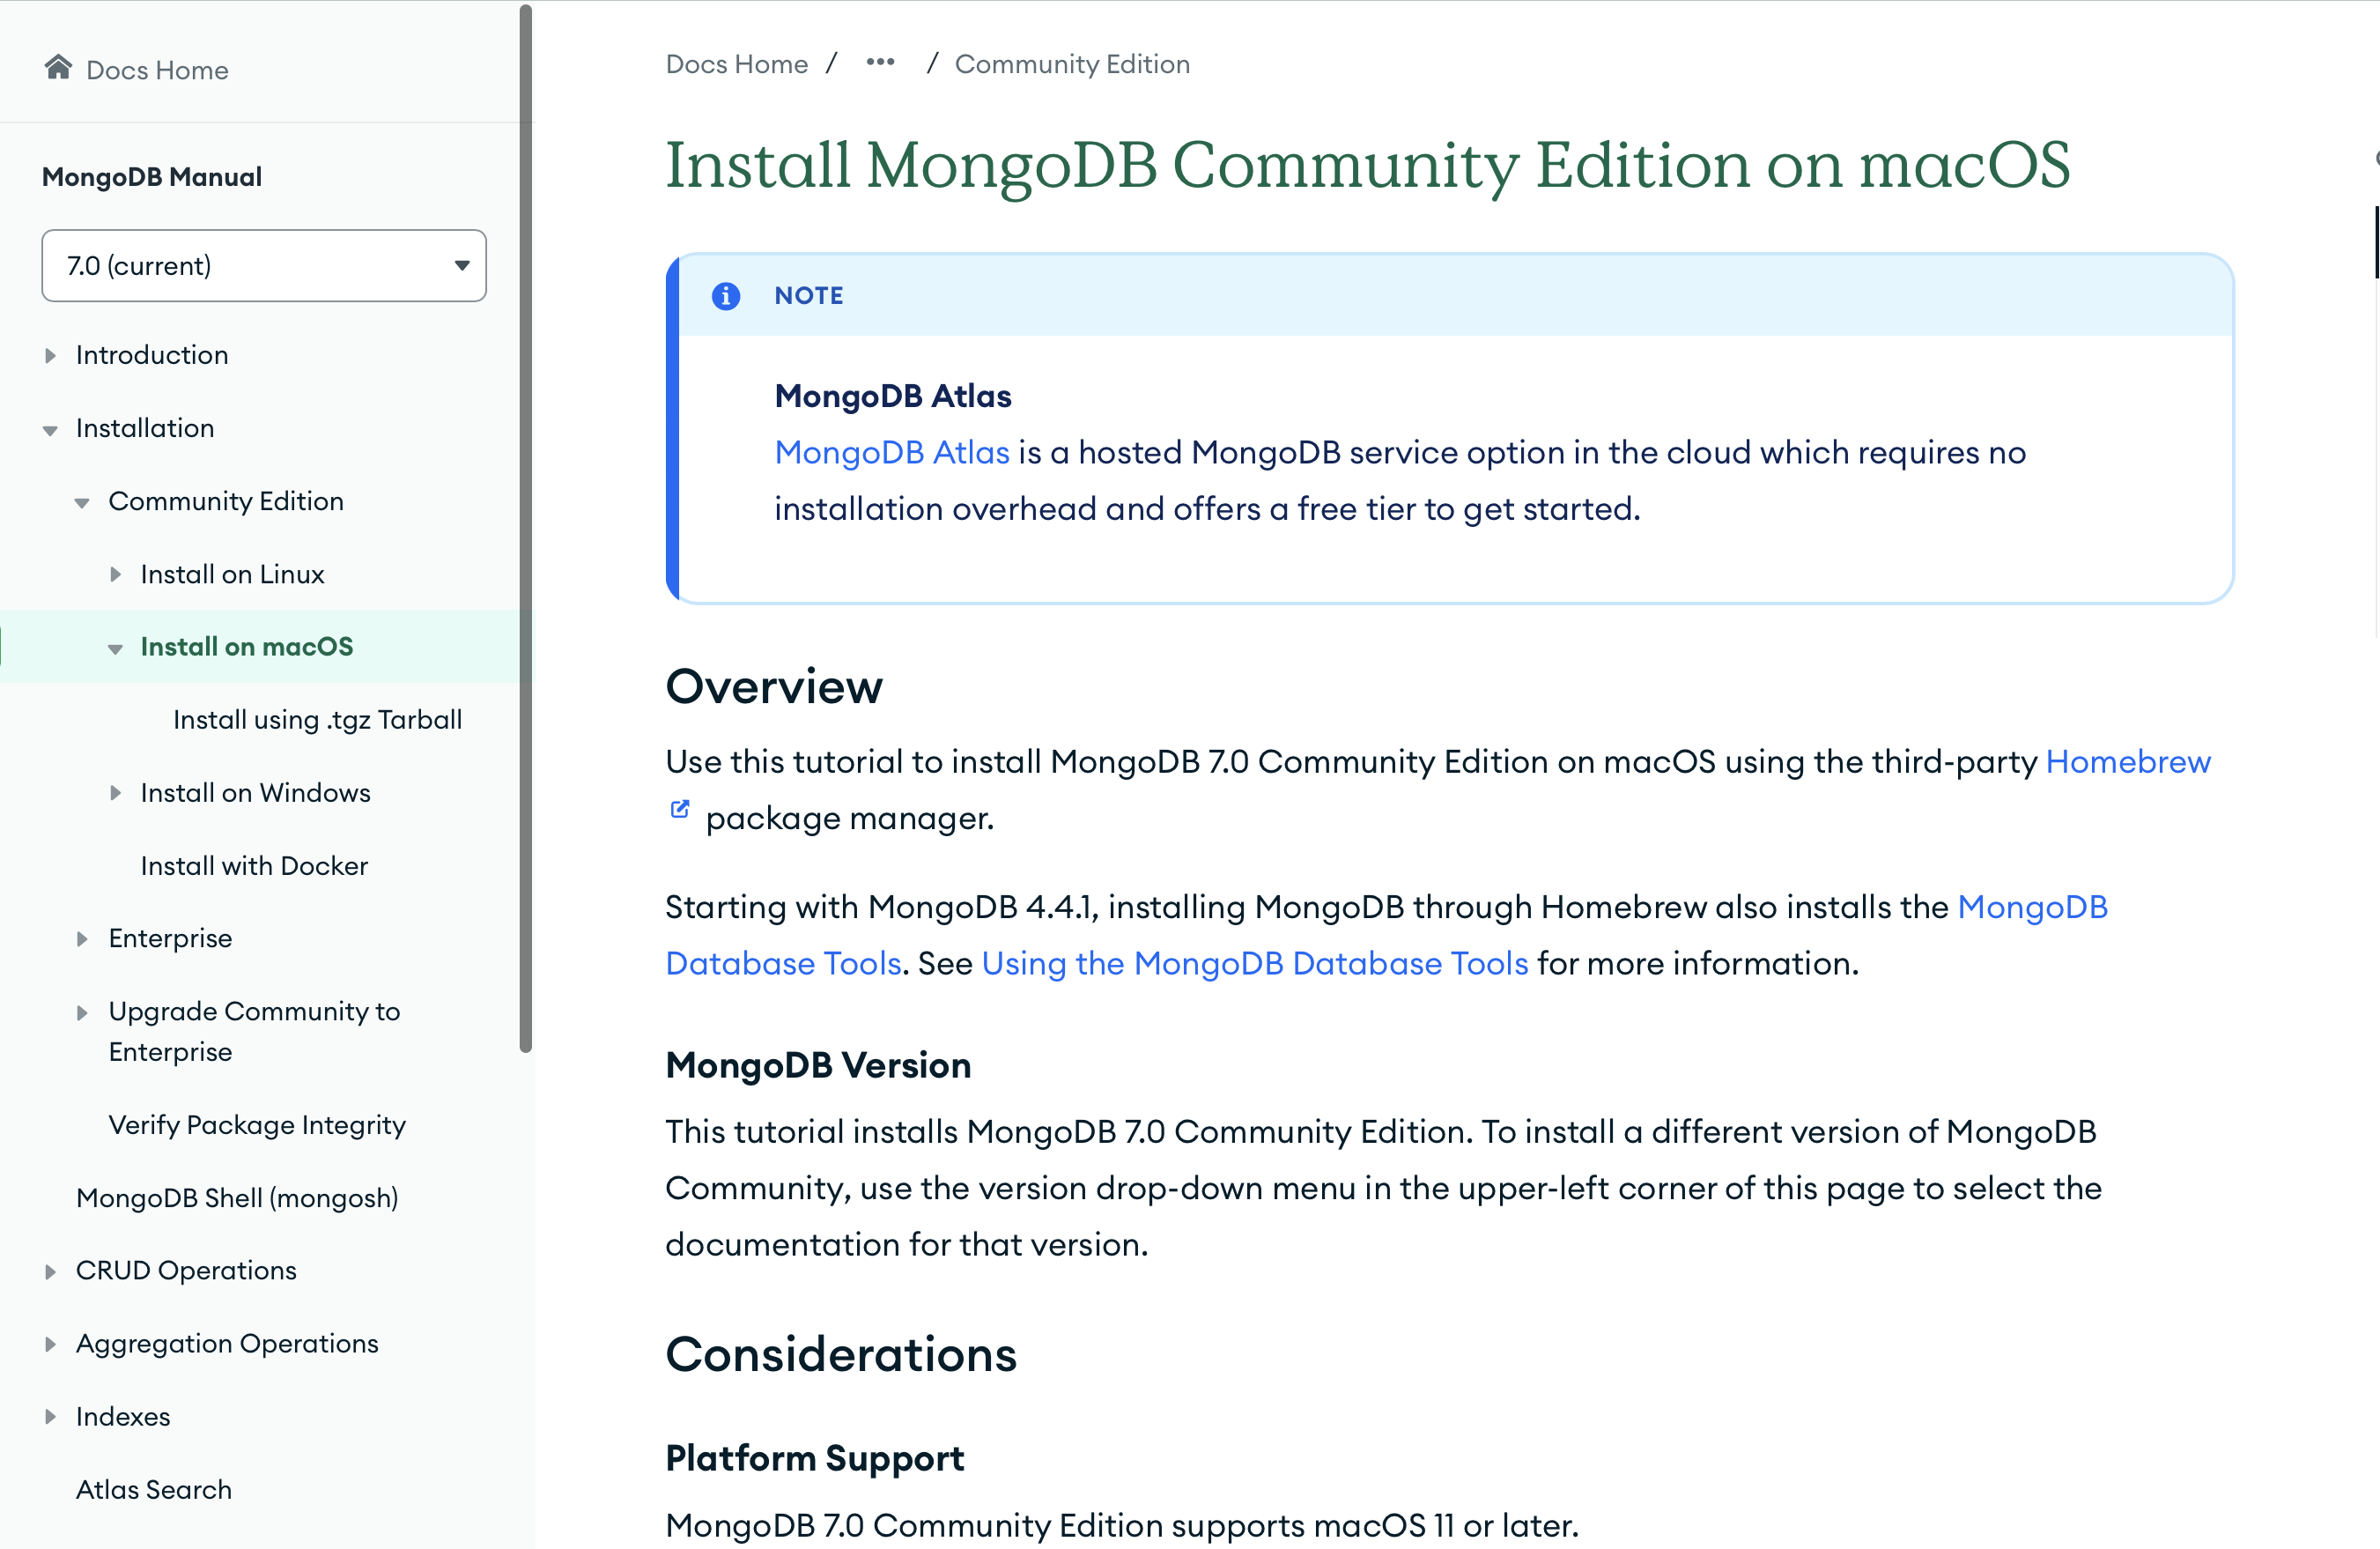Open Install on Linux page
This screenshot has width=2380, height=1549.
(233, 574)
